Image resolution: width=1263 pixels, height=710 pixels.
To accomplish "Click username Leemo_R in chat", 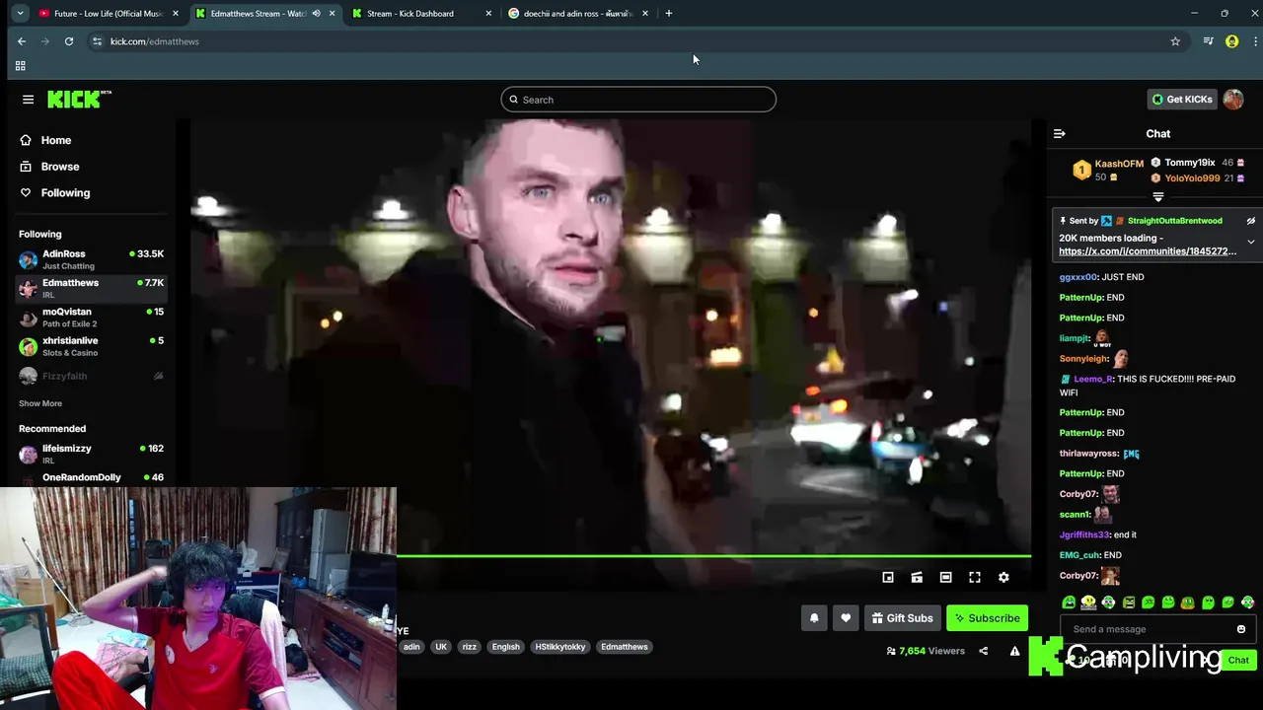I will [x=1093, y=379].
